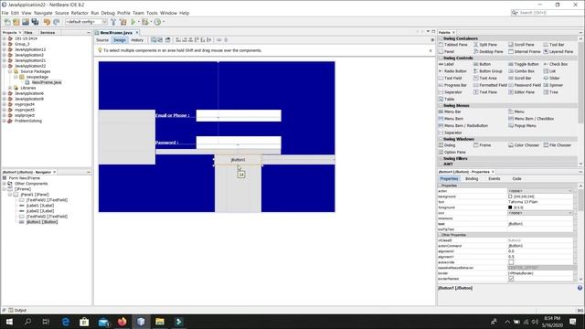Pick Combo Box from the Palette
Screen dimensions: 585x329
(522, 71)
